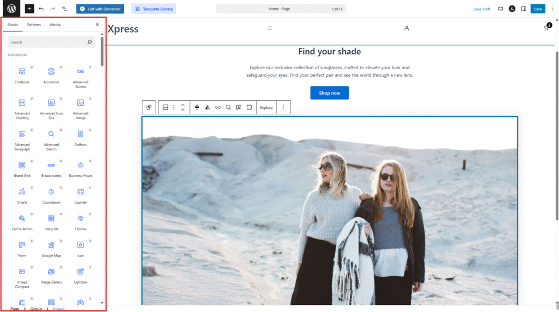Viewport: 559px width, 312px height.
Task: Click Edit with Elementor button
Action: 100,9
